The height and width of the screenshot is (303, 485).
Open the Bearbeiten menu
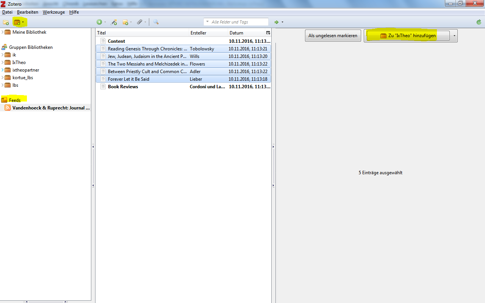click(28, 12)
